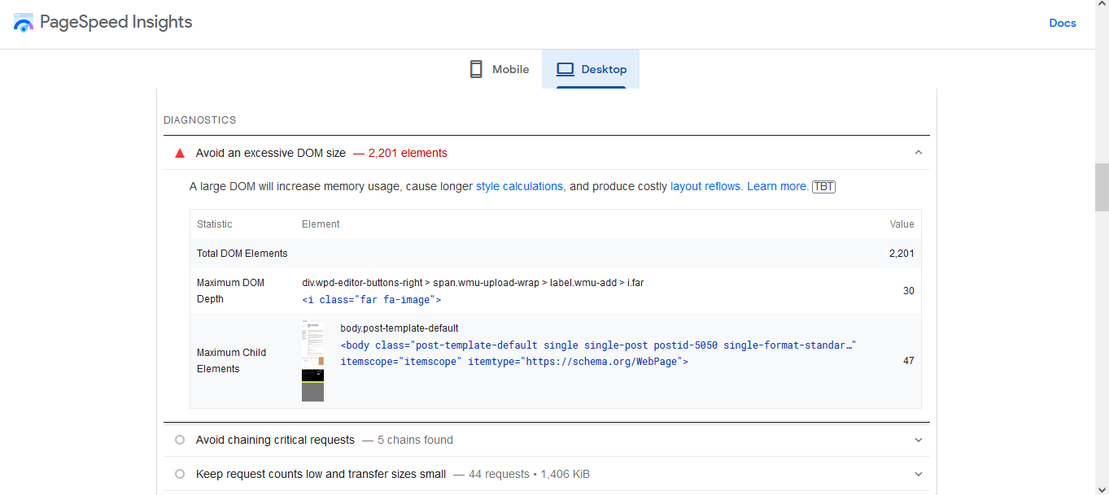The width and height of the screenshot is (1109, 495).
Task: Click the Total DOM Elements row label
Action: pyautogui.click(x=242, y=254)
